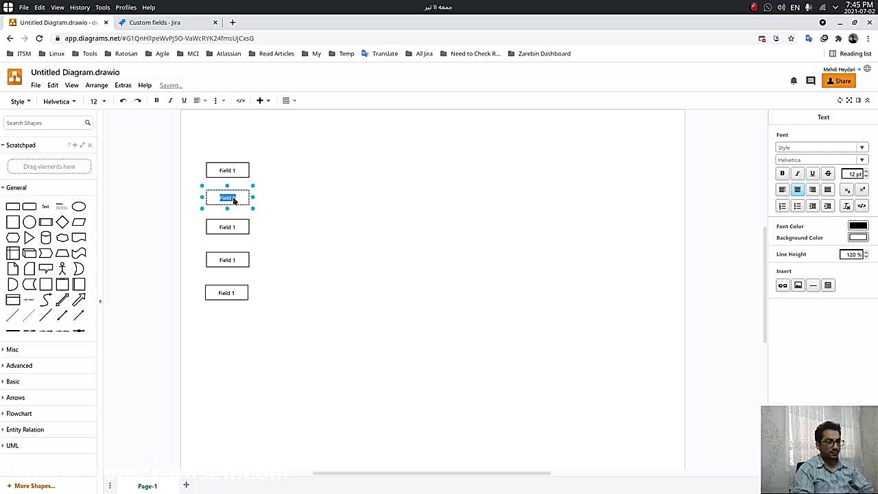Expand the Entity Relation category
This screenshot has height=494, width=878.
point(25,430)
